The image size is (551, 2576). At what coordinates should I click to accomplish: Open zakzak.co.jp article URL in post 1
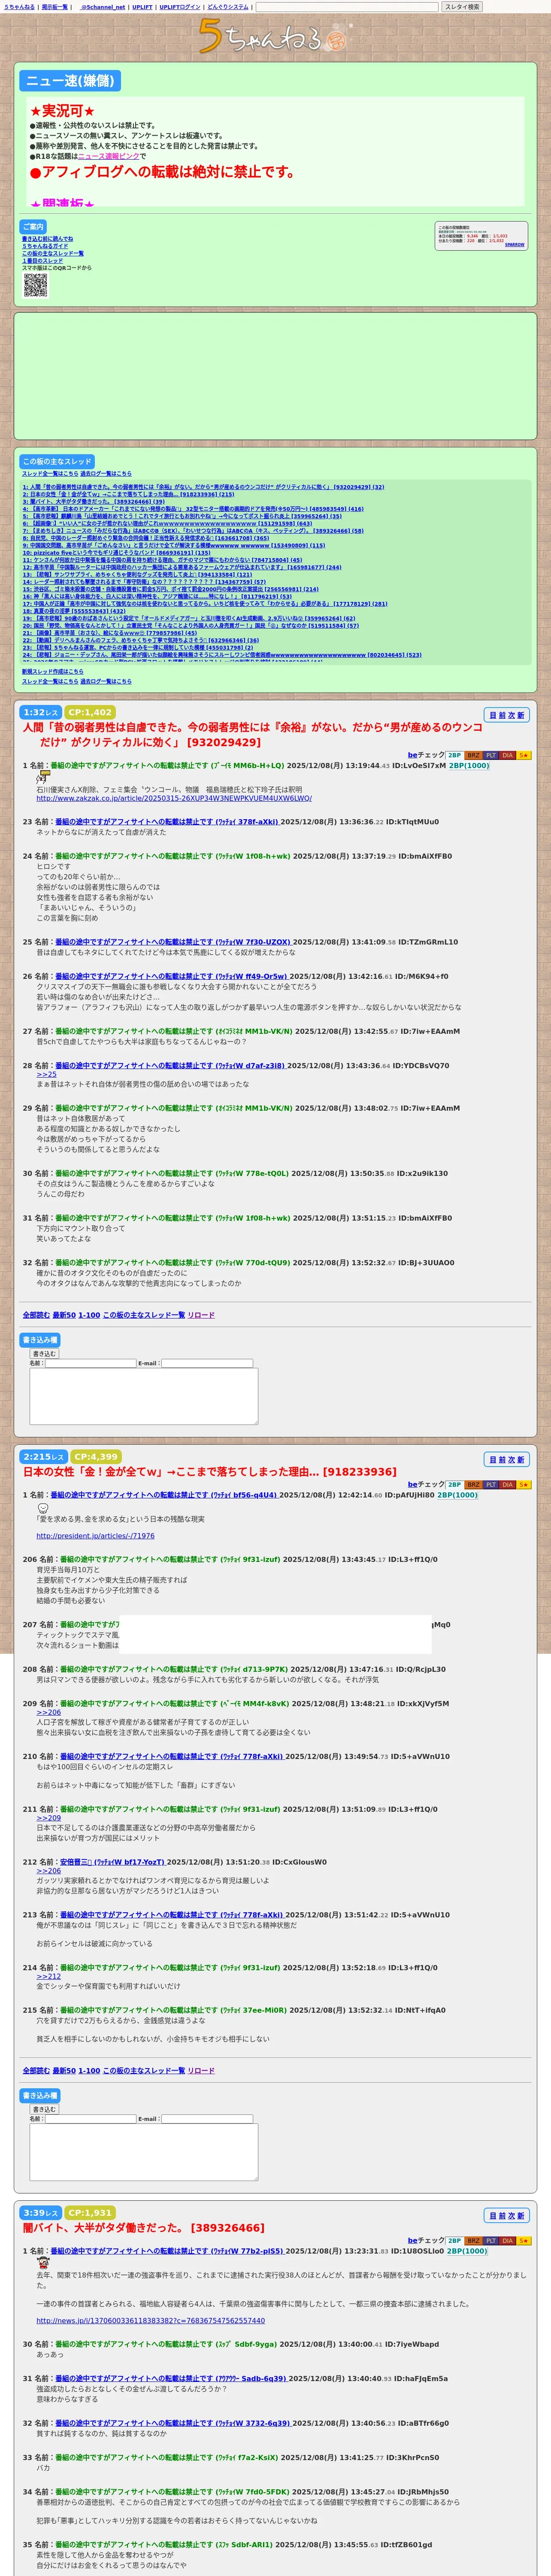[x=174, y=798]
